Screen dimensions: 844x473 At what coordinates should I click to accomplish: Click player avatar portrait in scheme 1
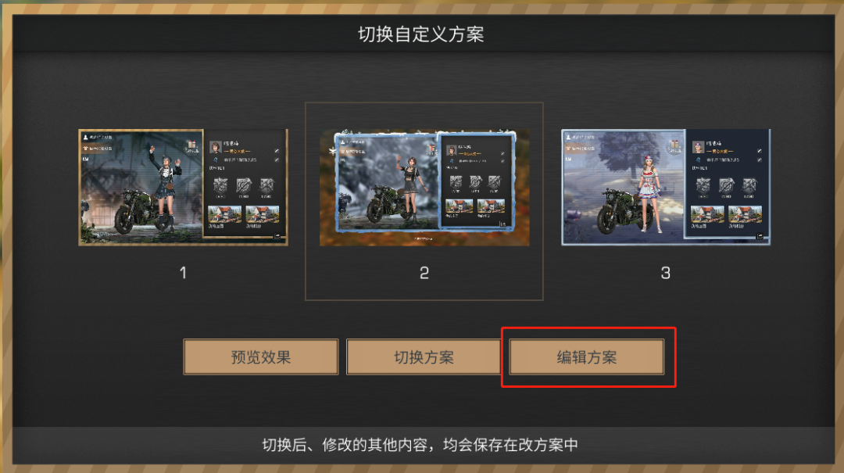[216, 147]
